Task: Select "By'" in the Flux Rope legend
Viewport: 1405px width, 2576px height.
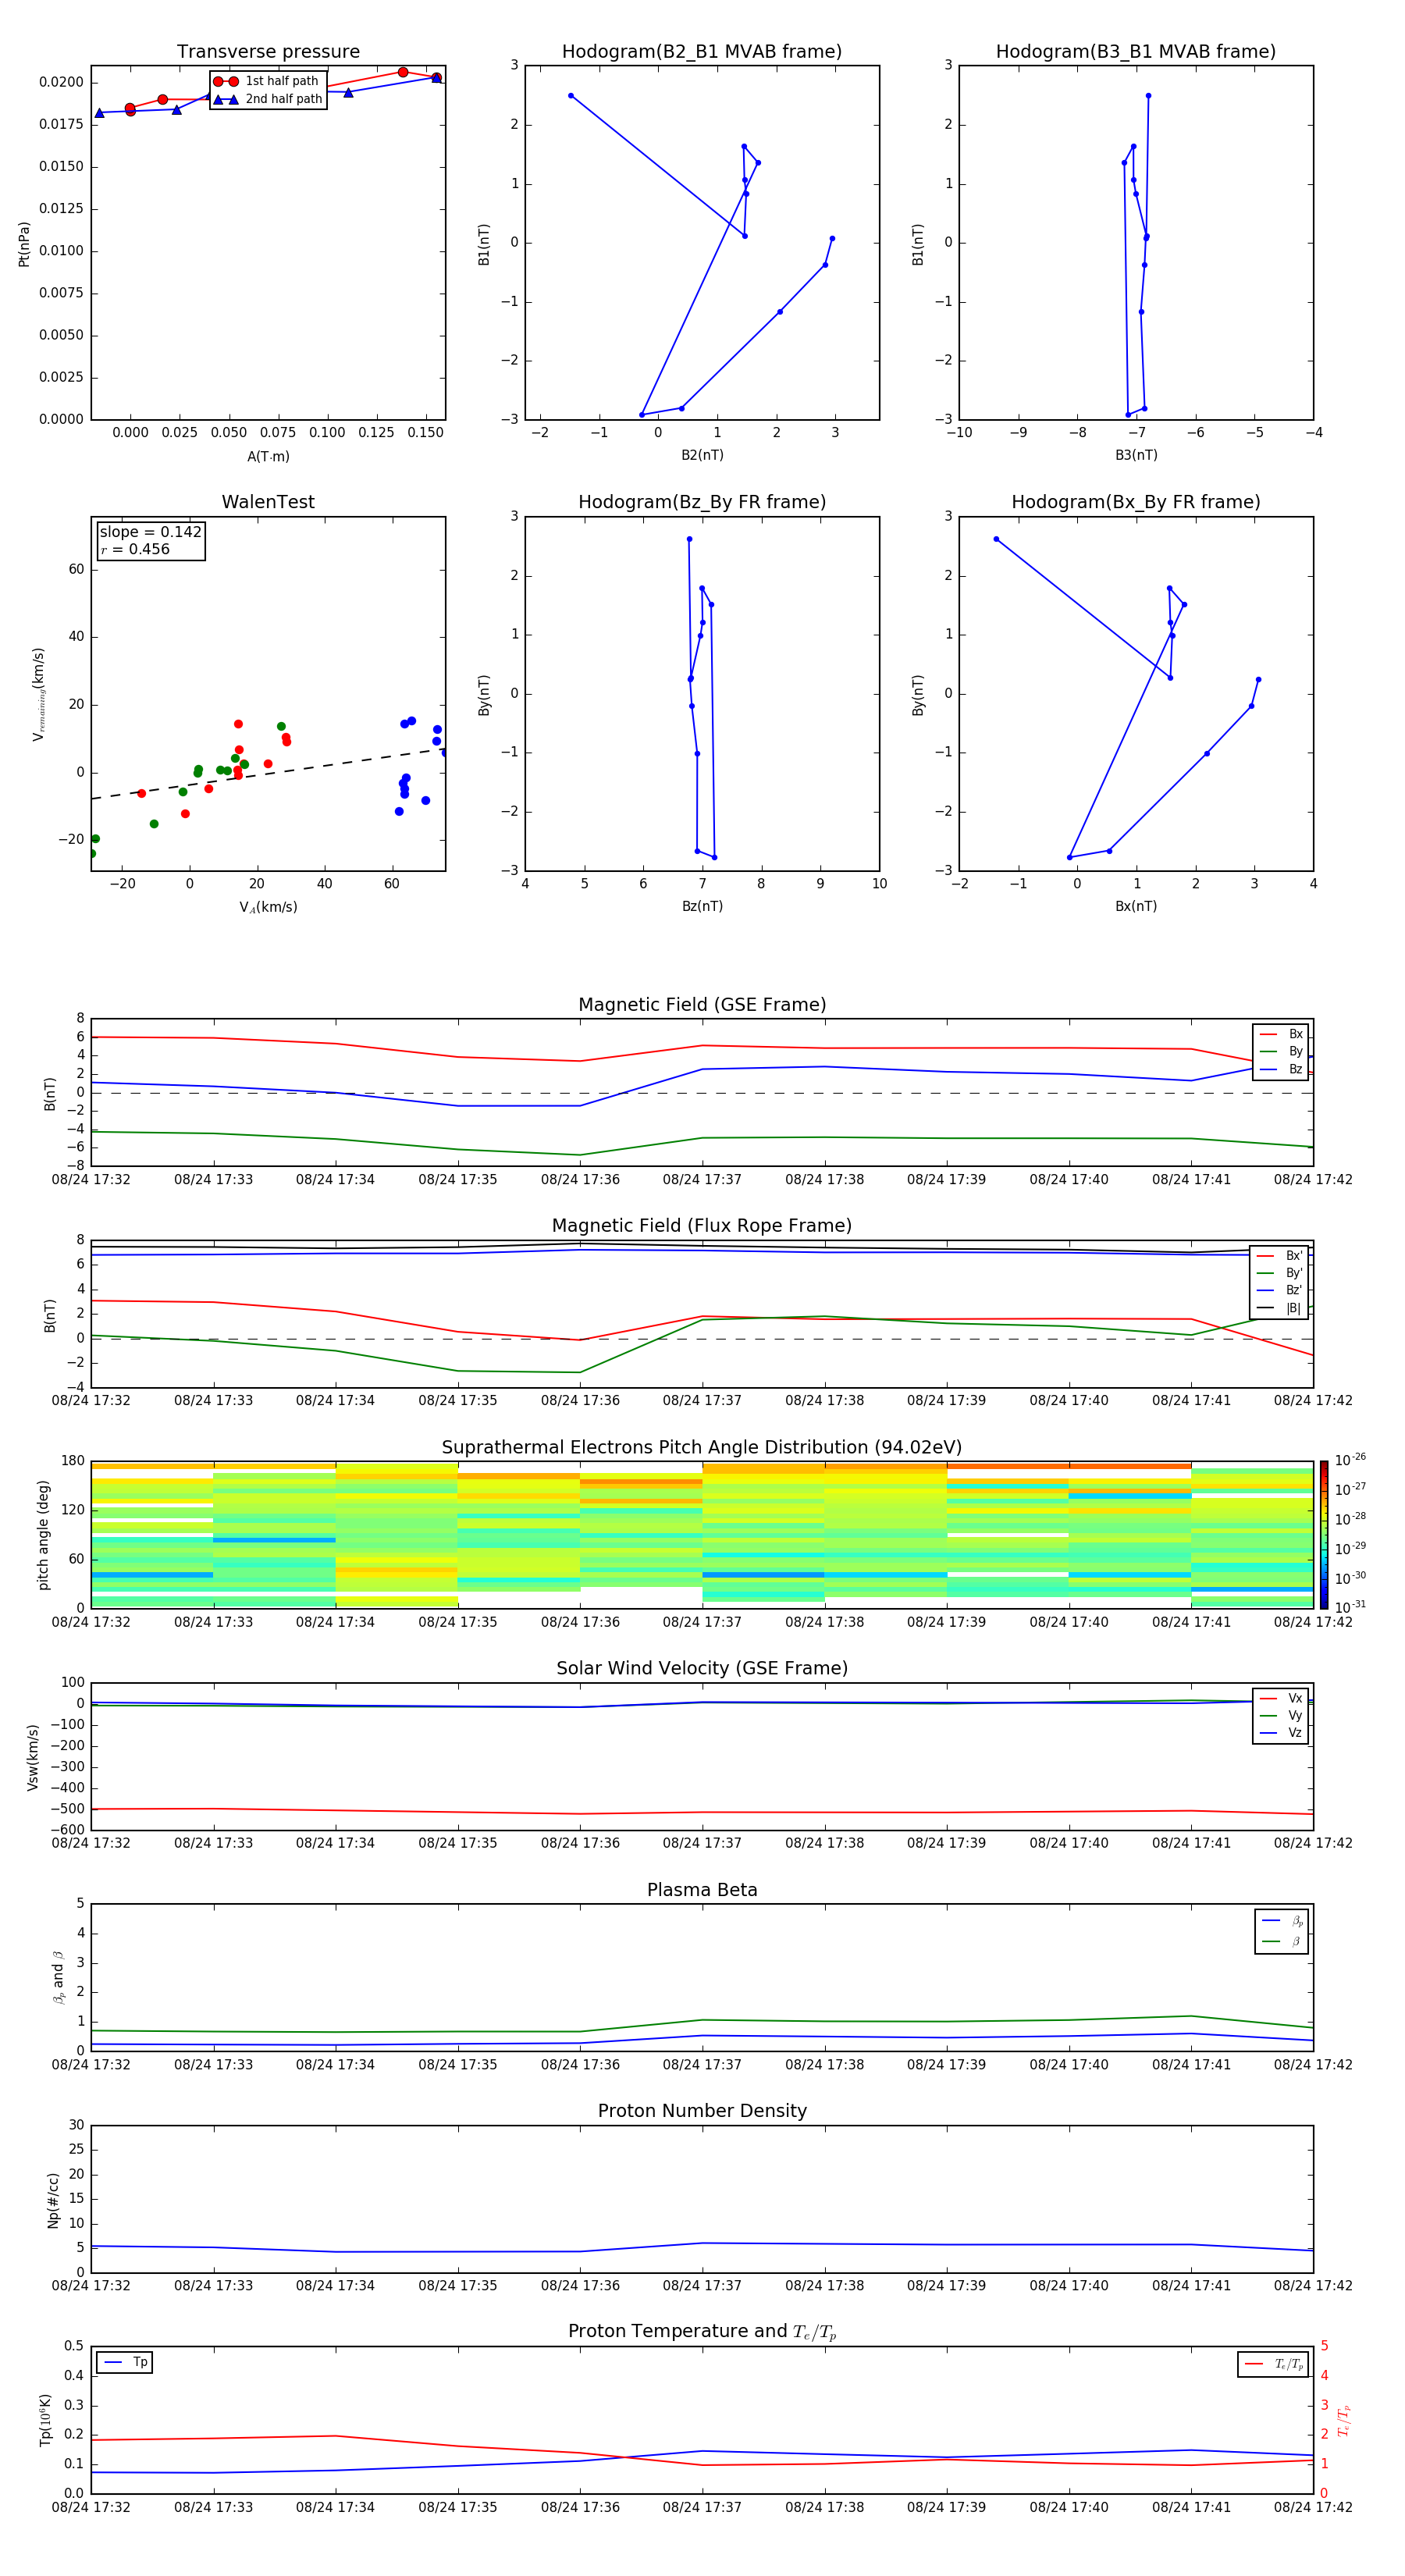Action: (1280, 1273)
